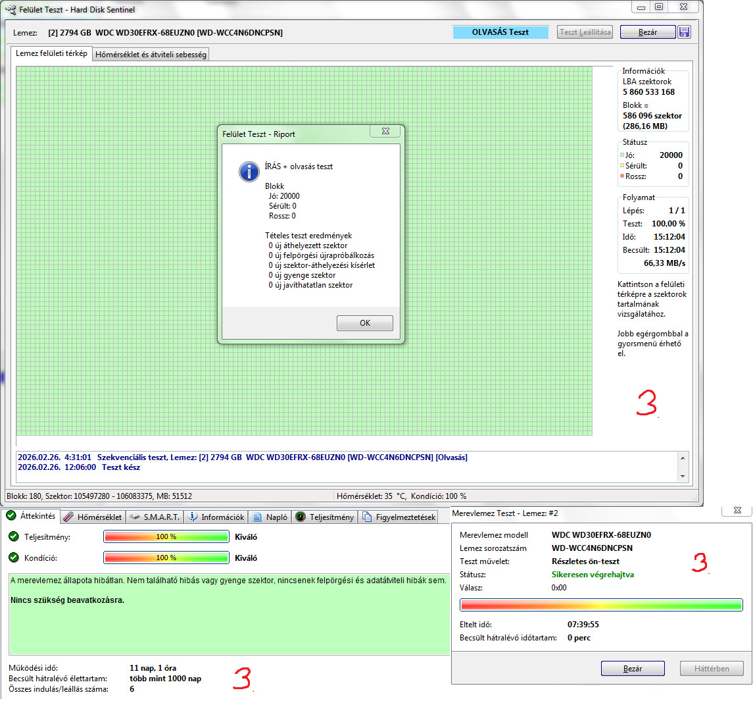Click the Teljesítmény 100 % progress bar
753x701 pixels.
tap(166, 536)
